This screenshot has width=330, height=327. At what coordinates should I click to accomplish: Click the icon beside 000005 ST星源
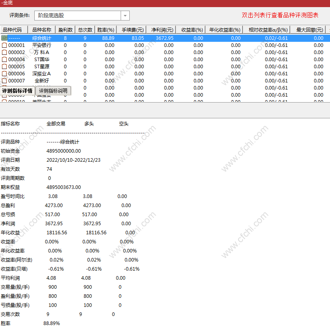click(x=4, y=67)
